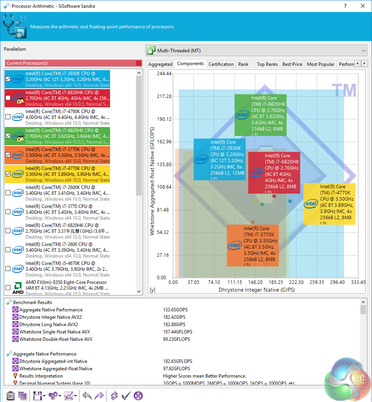
Task: Click results pane scroll-up arrow
Action: [363, 302]
